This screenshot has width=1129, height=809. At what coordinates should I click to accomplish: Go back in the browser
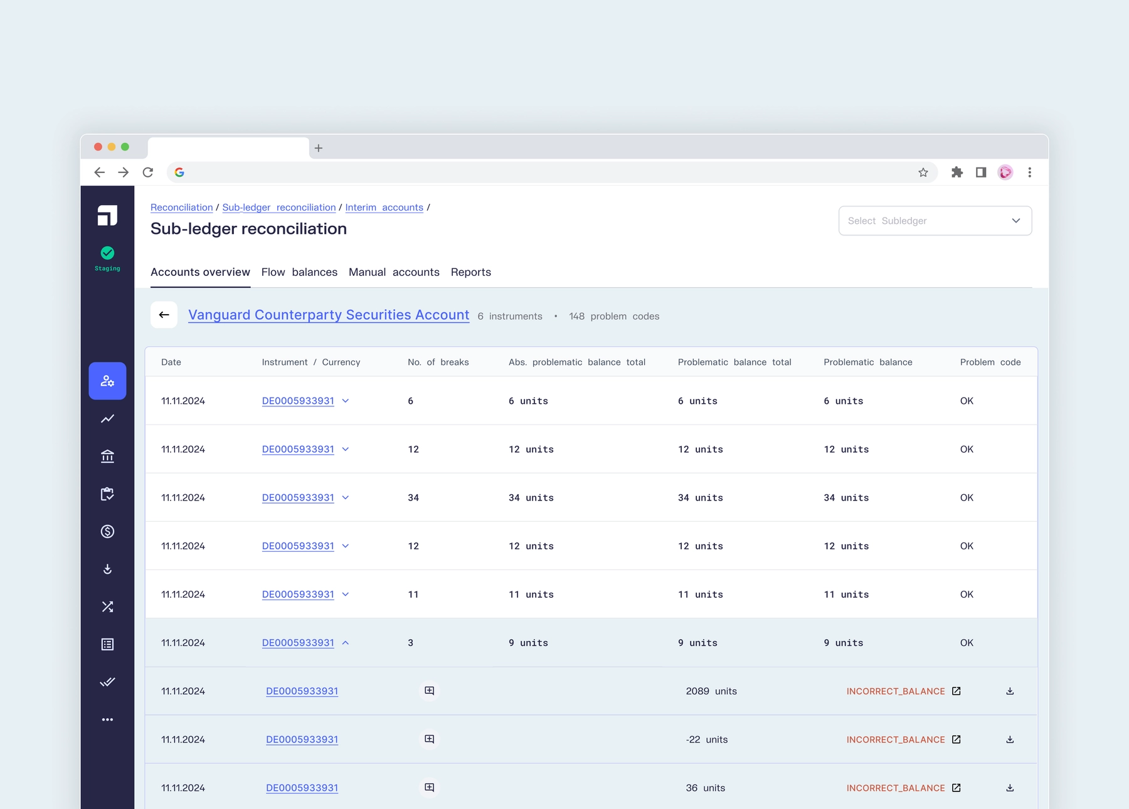[99, 172]
